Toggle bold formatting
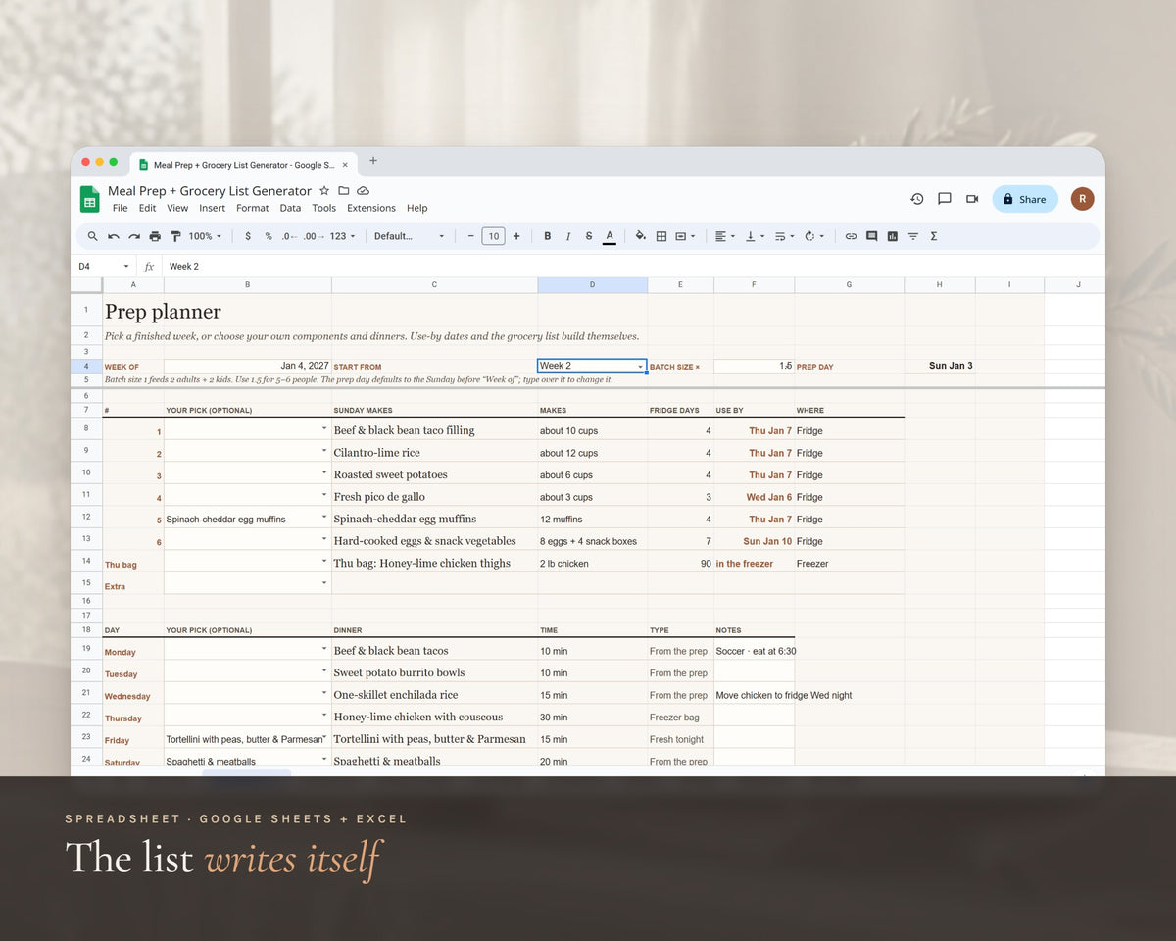The height and width of the screenshot is (941, 1176). 547,236
